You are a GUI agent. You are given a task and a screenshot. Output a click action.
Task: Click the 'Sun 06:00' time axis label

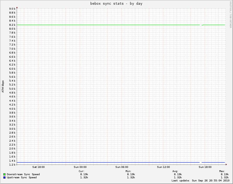122,167
